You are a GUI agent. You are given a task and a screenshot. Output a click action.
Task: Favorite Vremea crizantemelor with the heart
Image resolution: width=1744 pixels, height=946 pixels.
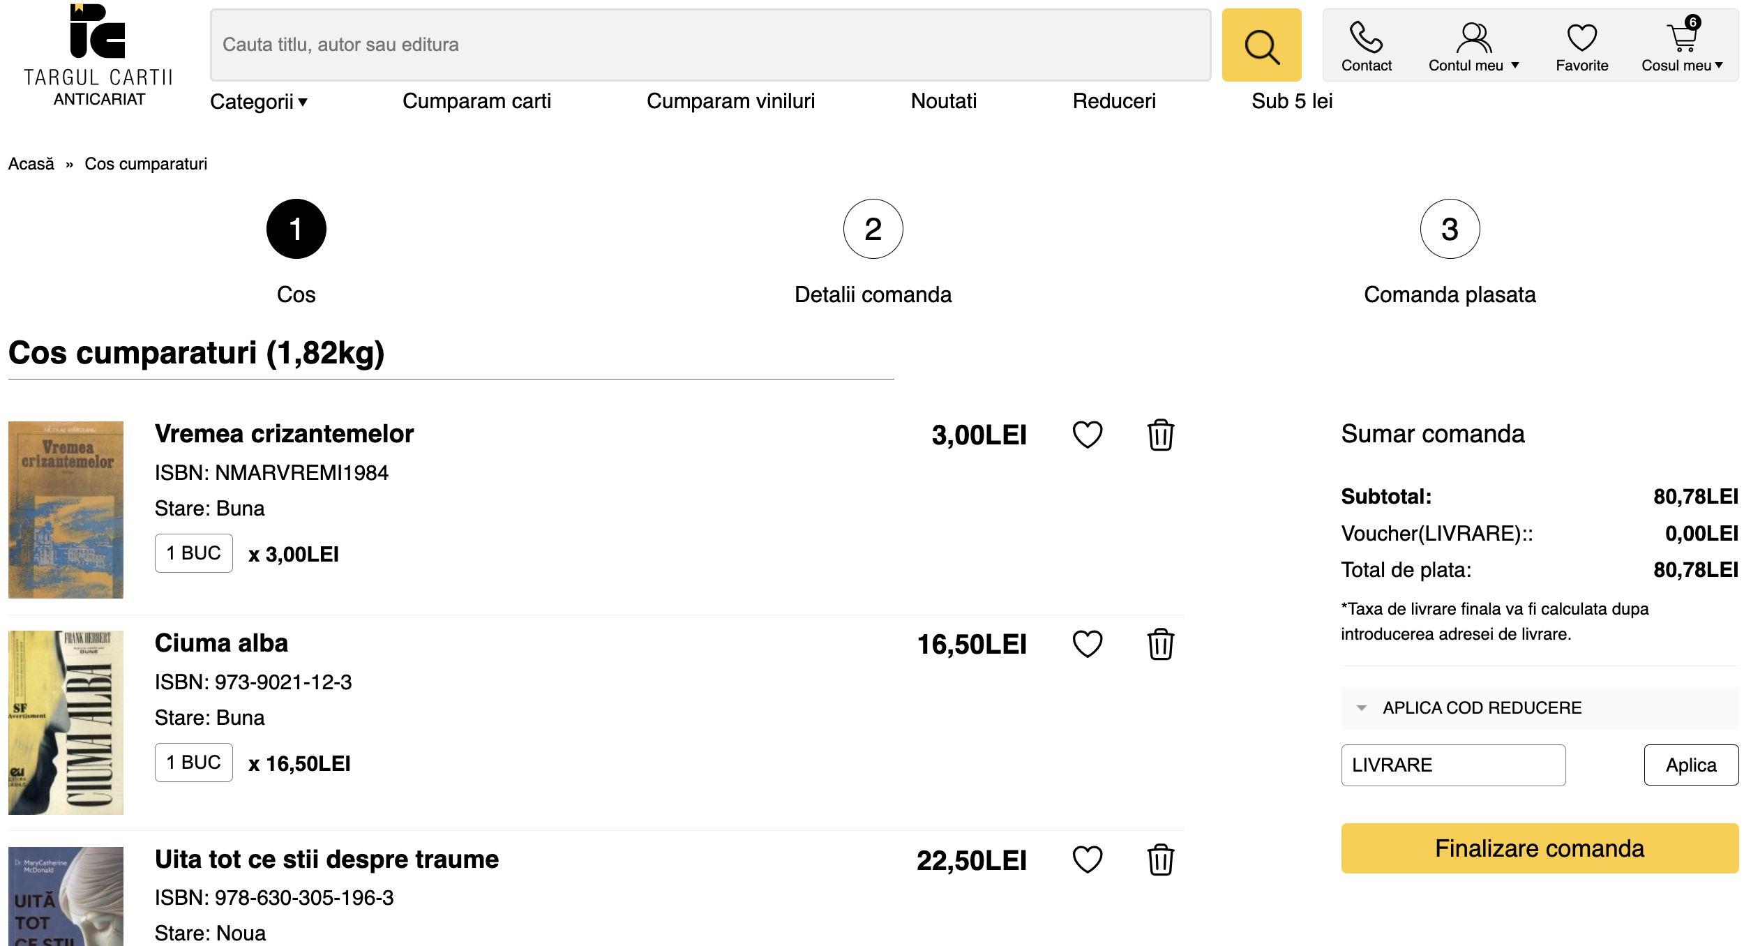point(1087,435)
